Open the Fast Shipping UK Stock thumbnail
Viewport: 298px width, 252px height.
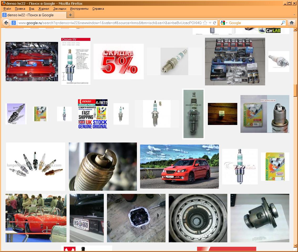93,114
